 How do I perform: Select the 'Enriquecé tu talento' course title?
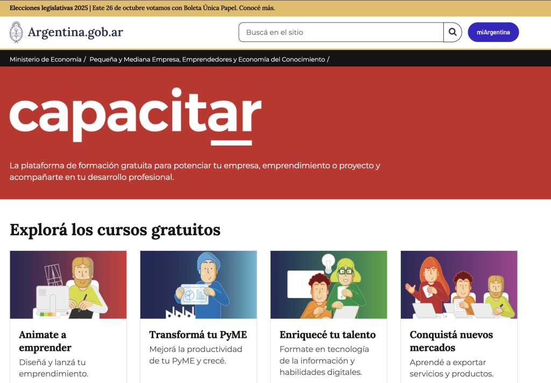pyautogui.click(x=328, y=335)
